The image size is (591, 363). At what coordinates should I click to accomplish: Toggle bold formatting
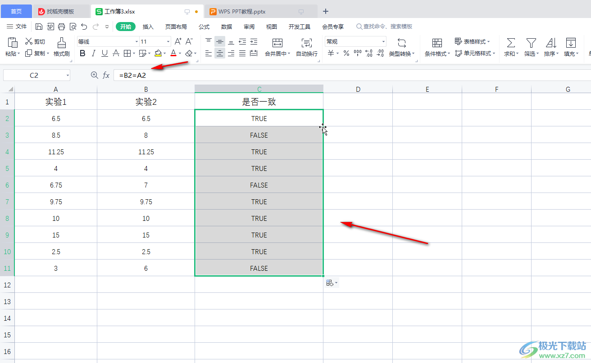pyautogui.click(x=82, y=54)
